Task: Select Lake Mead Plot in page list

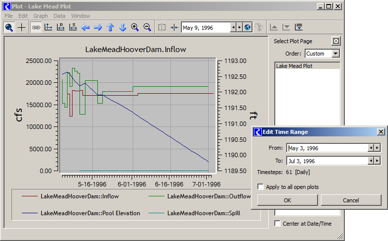Action: pos(307,66)
